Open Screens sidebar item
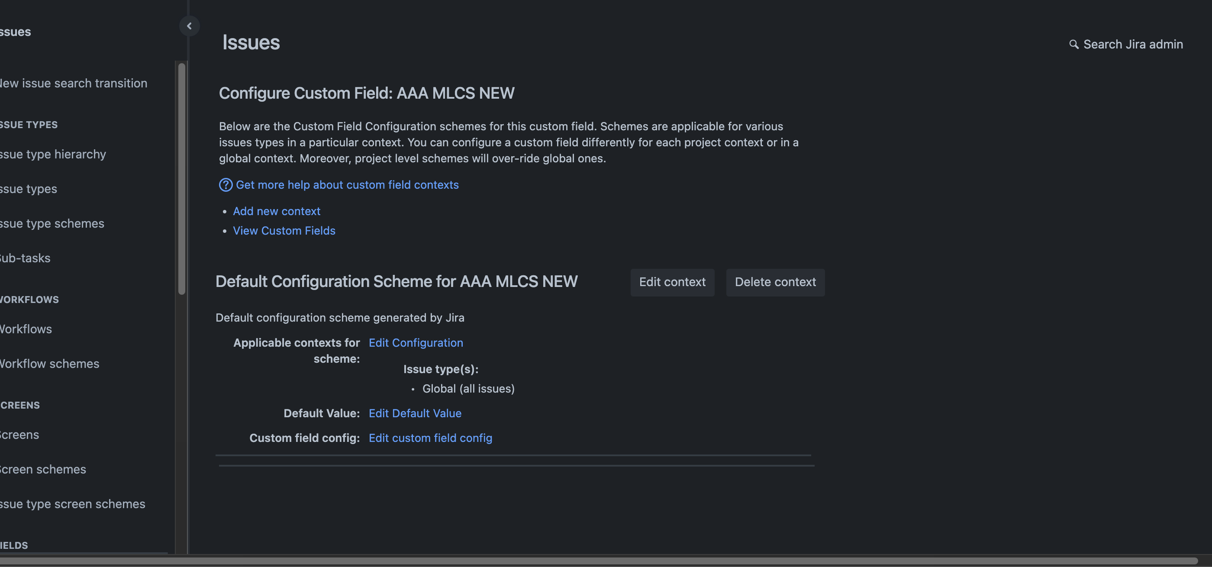Image resolution: width=1212 pixels, height=567 pixels. point(19,435)
